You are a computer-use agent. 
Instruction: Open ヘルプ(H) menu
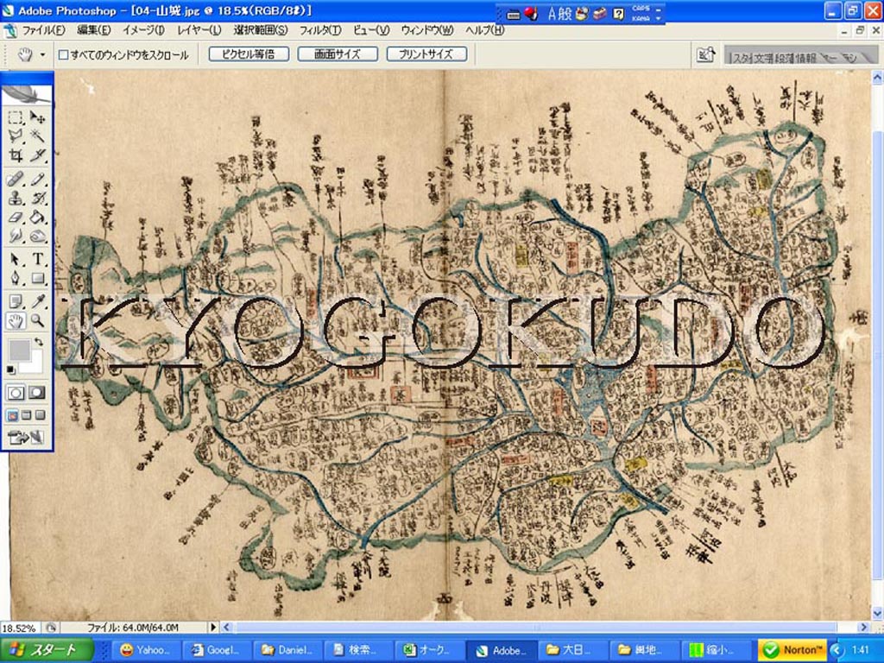[485, 30]
